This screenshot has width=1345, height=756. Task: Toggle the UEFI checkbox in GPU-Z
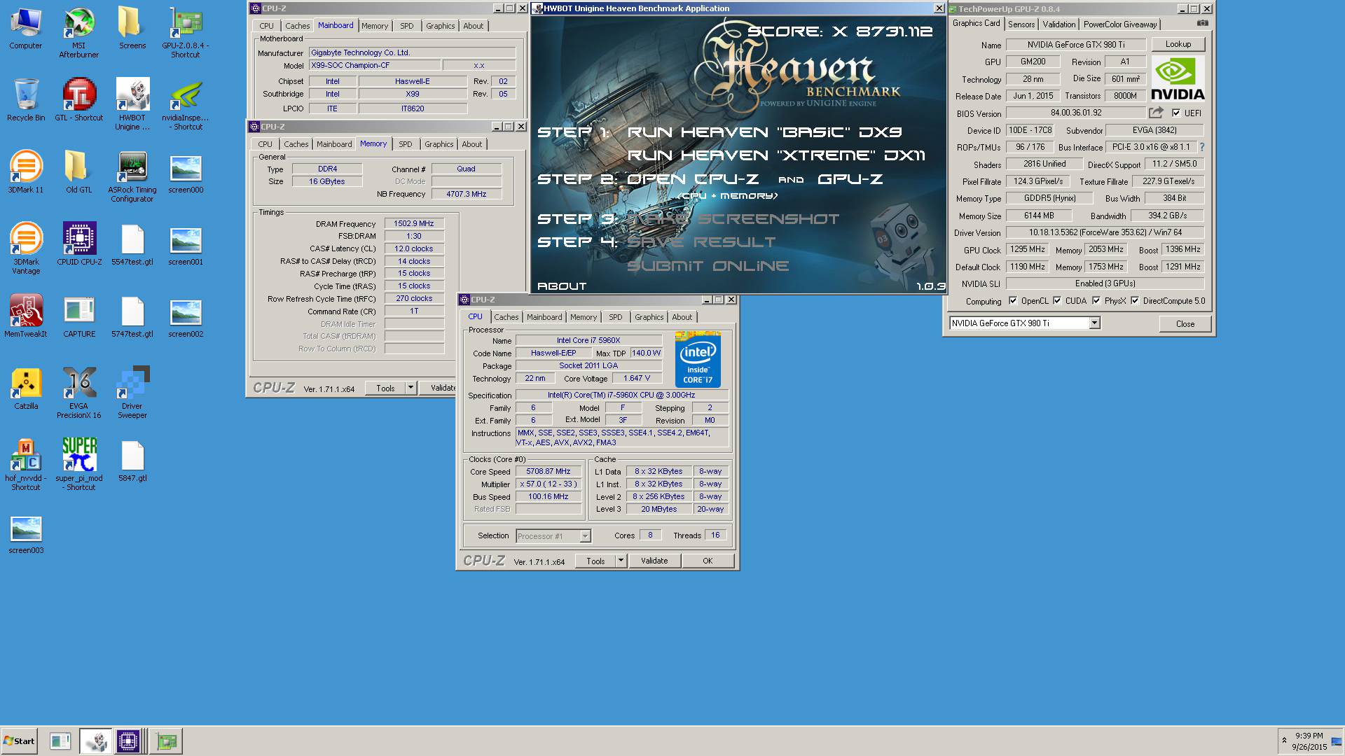point(1175,113)
